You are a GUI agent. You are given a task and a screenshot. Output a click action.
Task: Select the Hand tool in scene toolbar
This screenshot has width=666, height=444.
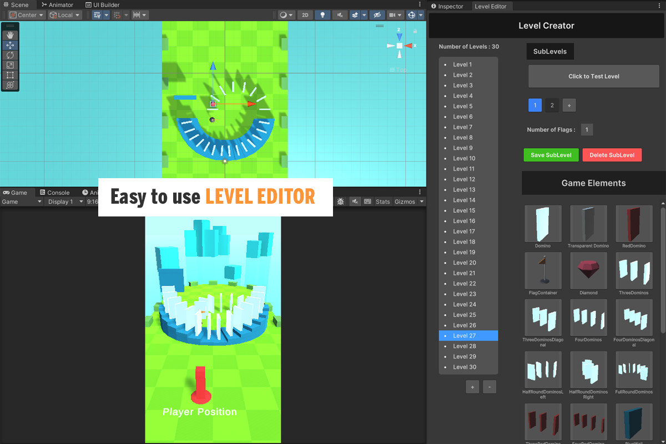tap(10, 36)
